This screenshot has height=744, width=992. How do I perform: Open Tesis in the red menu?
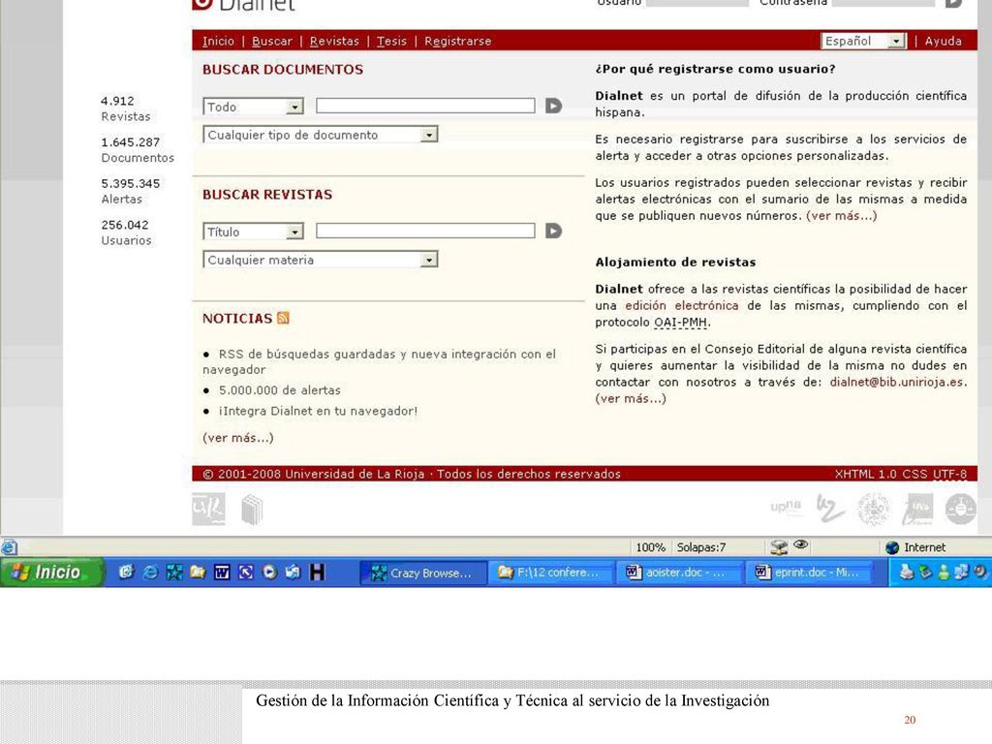pyautogui.click(x=391, y=41)
